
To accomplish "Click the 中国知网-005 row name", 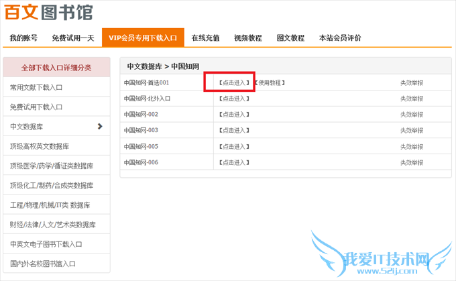I will 141,146.
